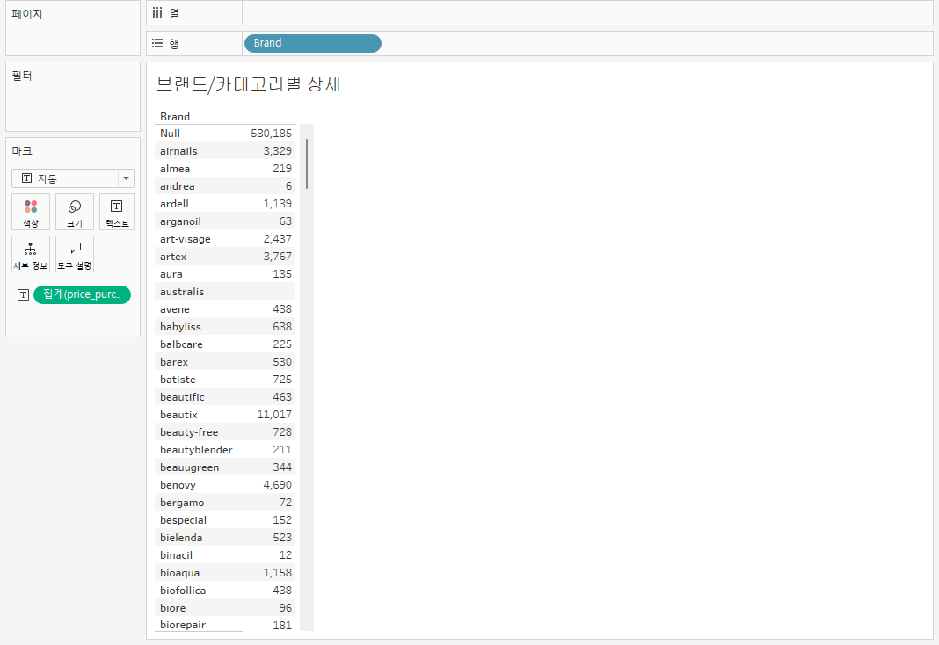Click the 3,329 value for airnails
The height and width of the screenshot is (645, 939).
(277, 151)
